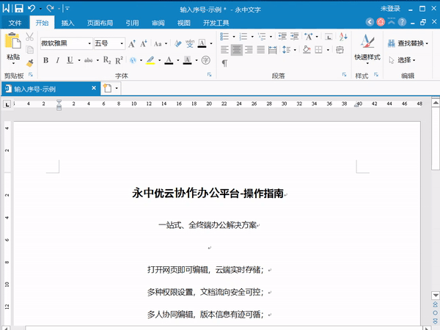Click the Cut scissors icon
440x330 pixels.
point(30,37)
